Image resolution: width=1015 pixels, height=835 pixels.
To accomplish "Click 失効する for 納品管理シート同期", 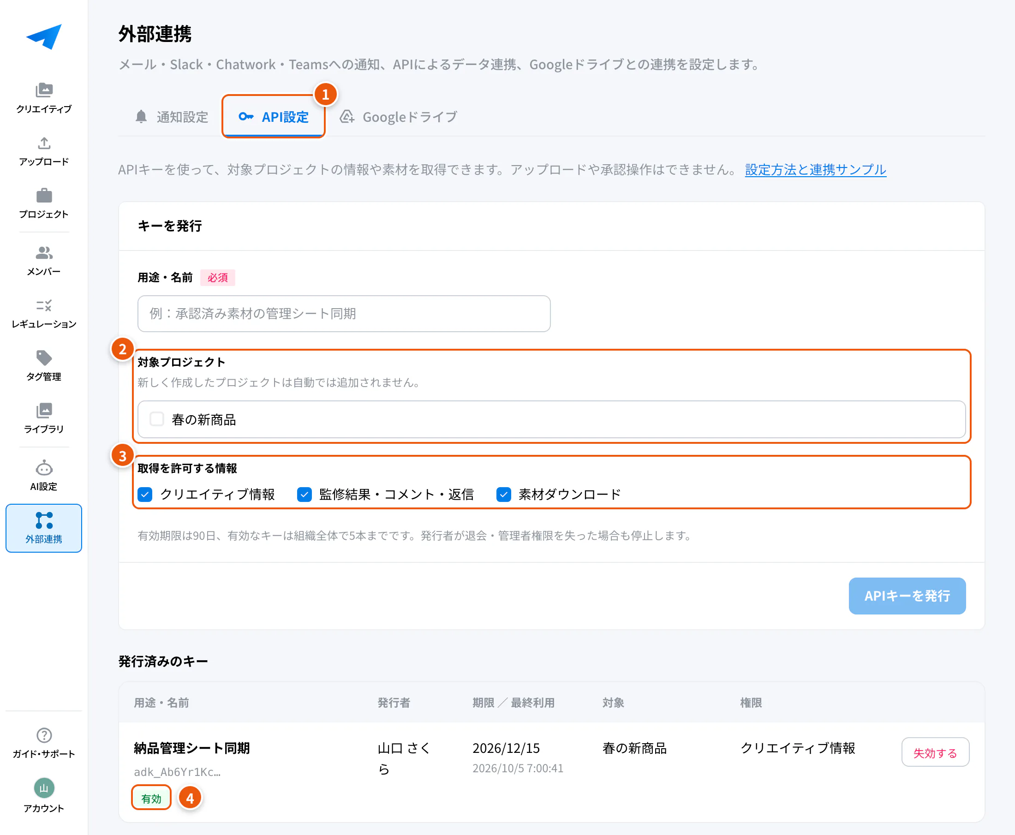I will click(x=935, y=753).
